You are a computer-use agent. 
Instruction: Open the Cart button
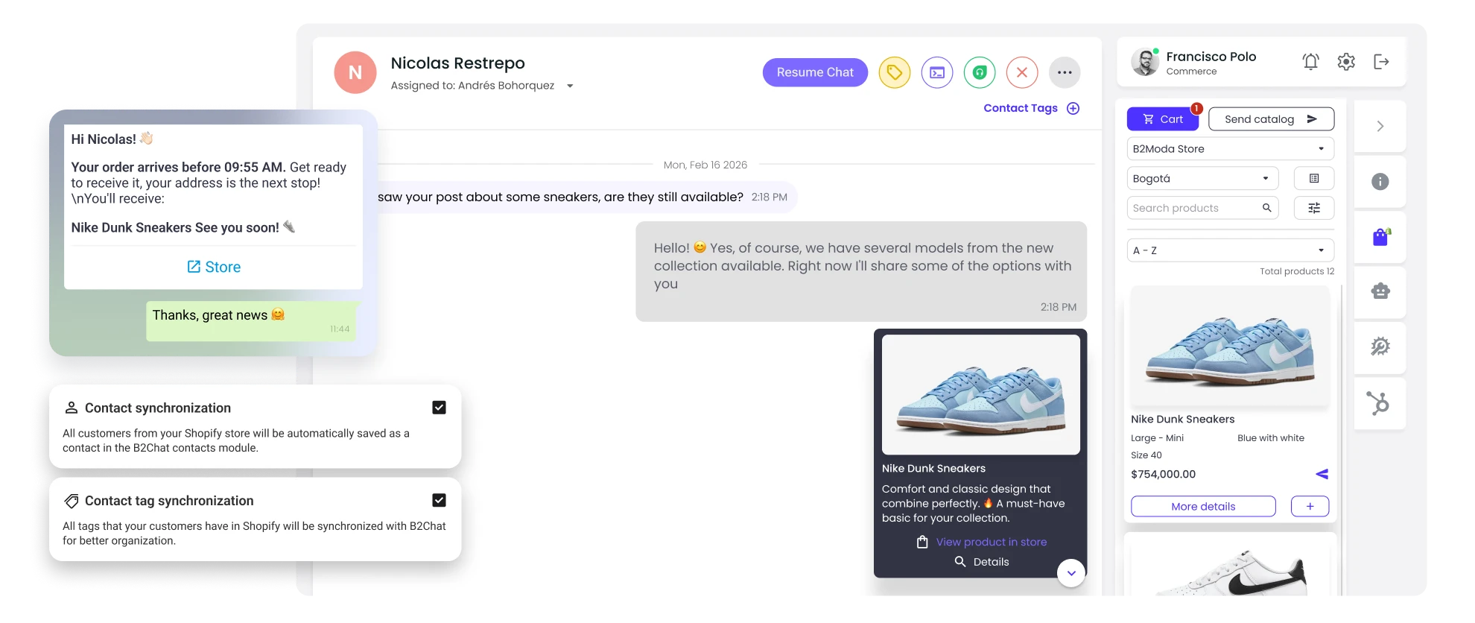pyautogui.click(x=1162, y=119)
